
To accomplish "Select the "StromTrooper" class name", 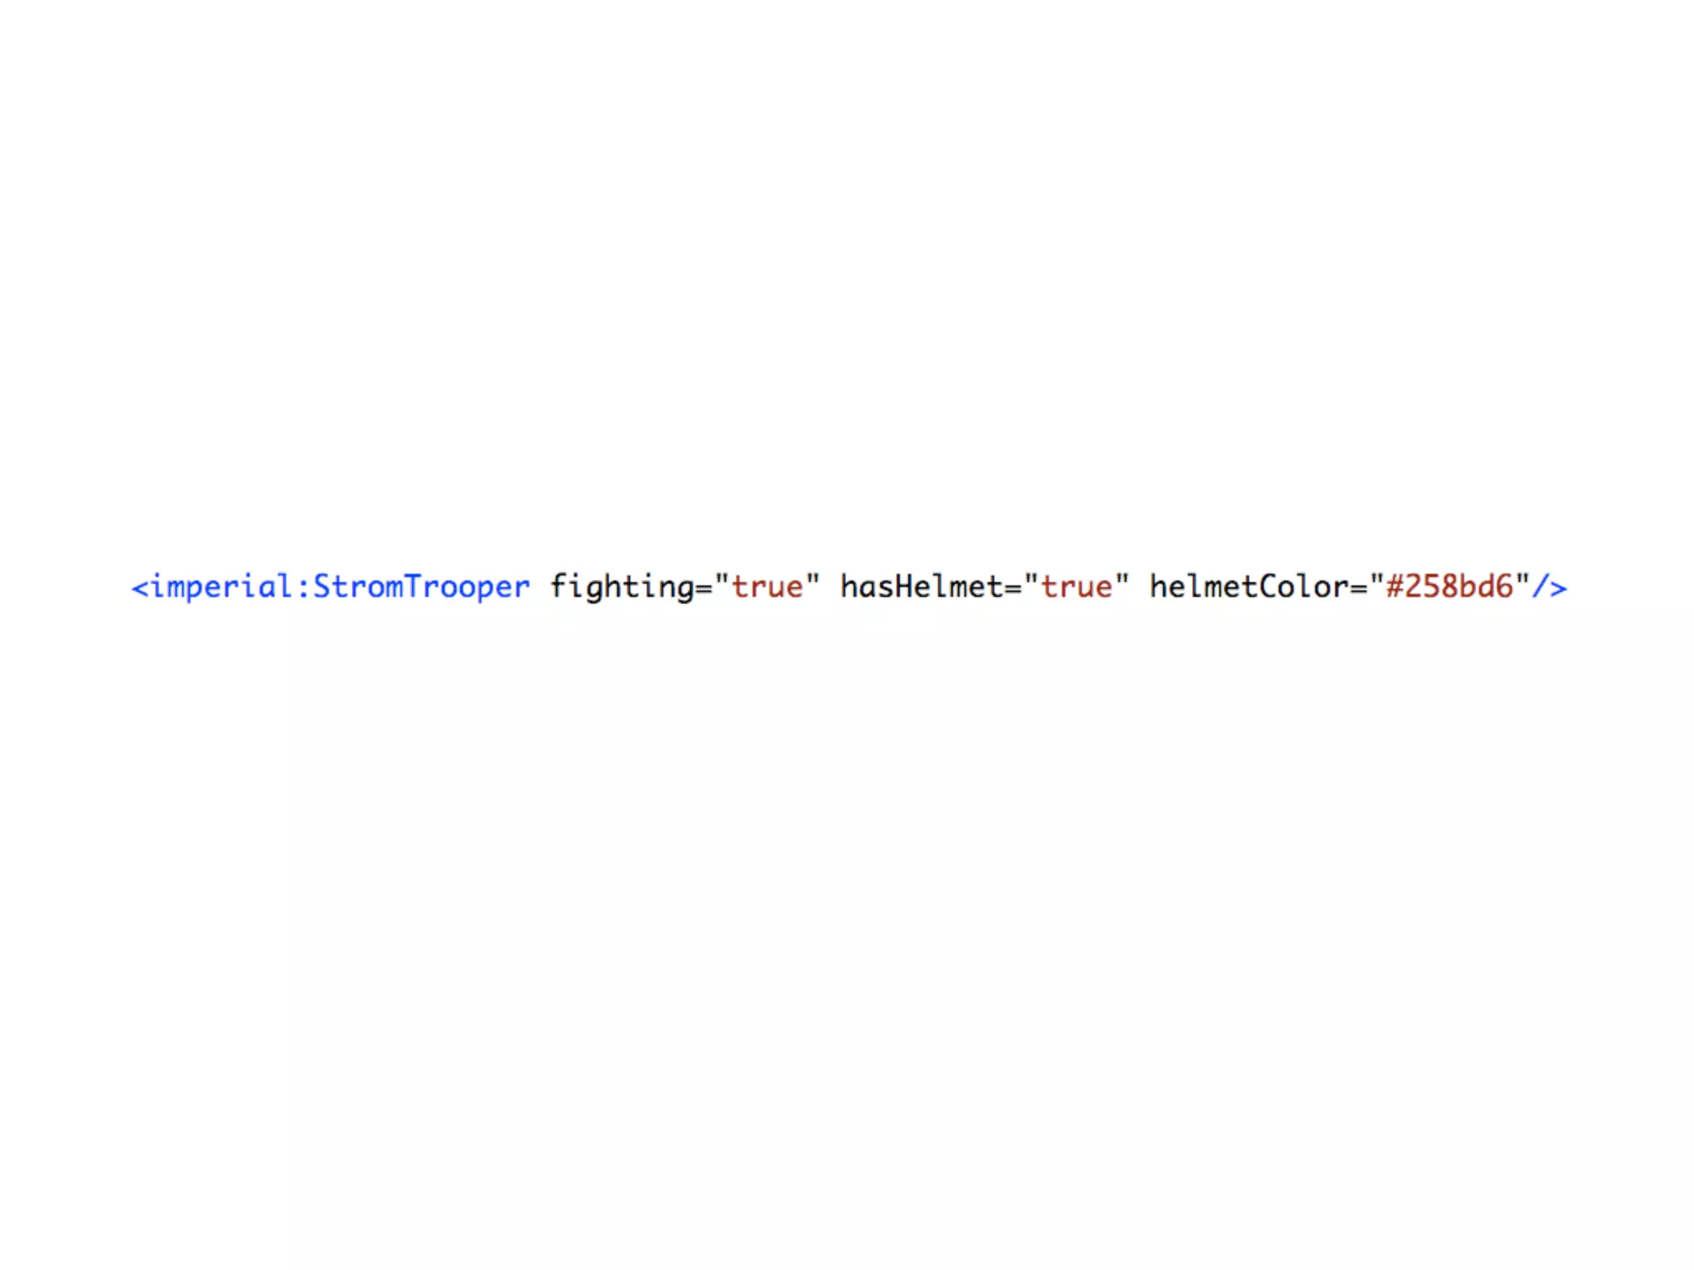I will [x=421, y=588].
